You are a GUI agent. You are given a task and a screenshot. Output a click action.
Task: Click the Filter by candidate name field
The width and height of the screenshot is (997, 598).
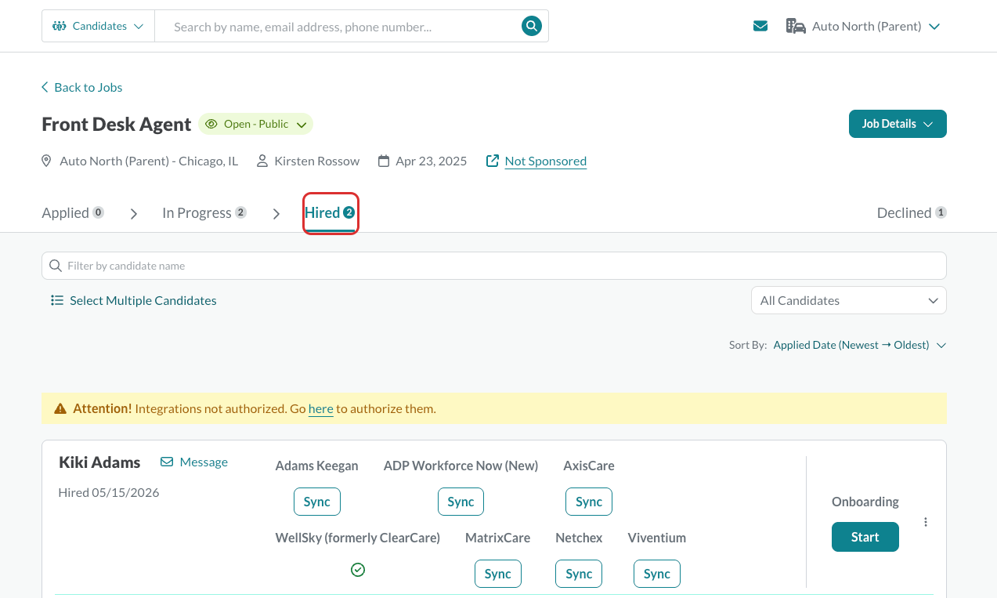(494, 266)
